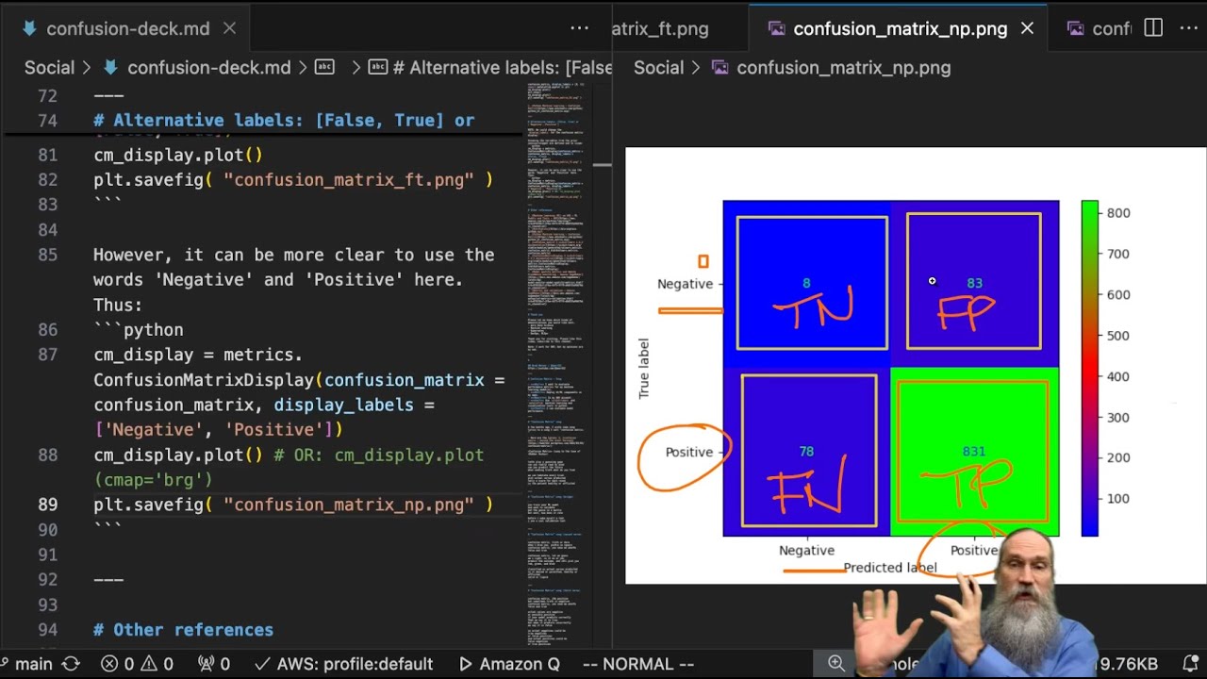Open the '# Alternative labels' heading breadcrumb
The image size is (1207, 679).
click(x=490, y=67)
